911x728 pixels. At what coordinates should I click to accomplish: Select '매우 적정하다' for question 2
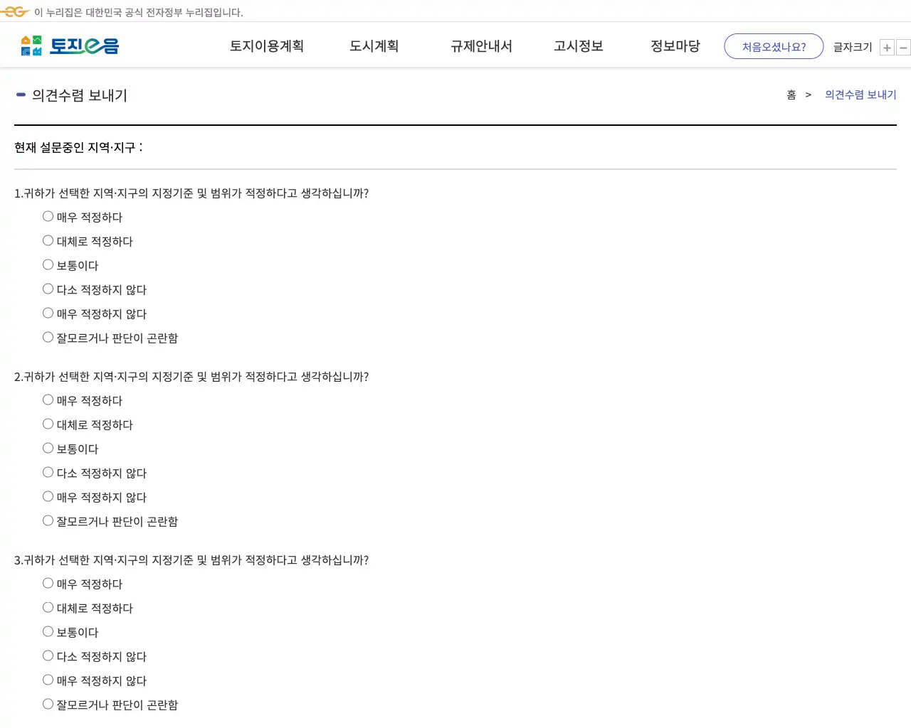[x=48, y=400]
